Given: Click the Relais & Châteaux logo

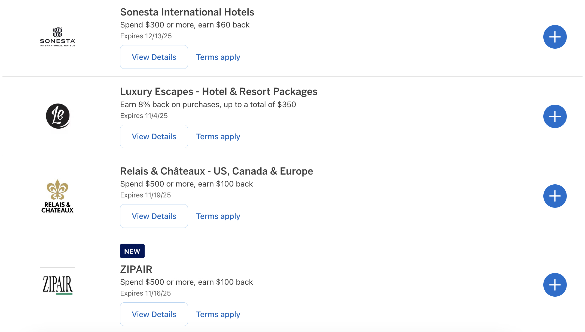Looking at the screenshot, I should [x=57, y=196].
